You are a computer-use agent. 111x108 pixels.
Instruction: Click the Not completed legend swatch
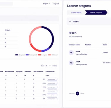pyautogui.click(x=27, y=55)
